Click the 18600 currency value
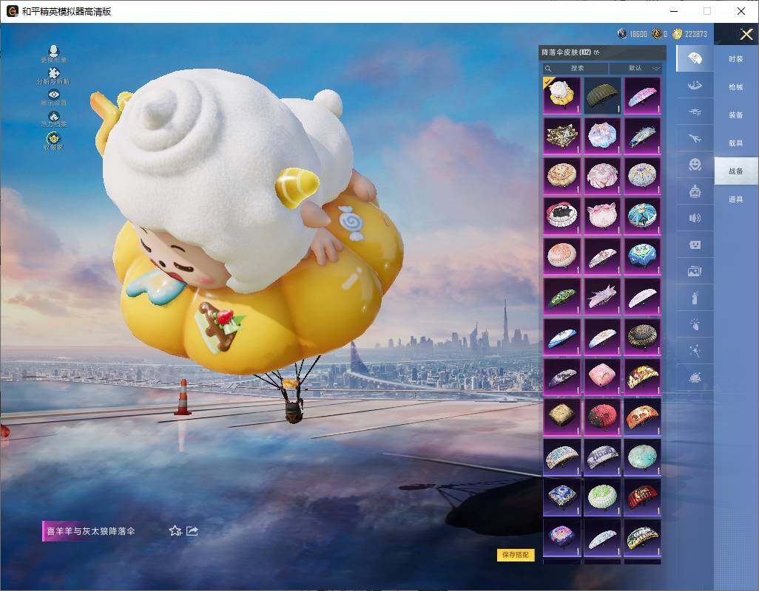 pyautogui.click(x=638, y=34)
